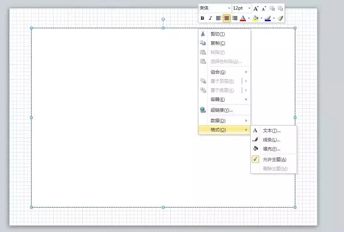
Task: Open the 12pt font size dropdown
Action: [x=249, y=8]
